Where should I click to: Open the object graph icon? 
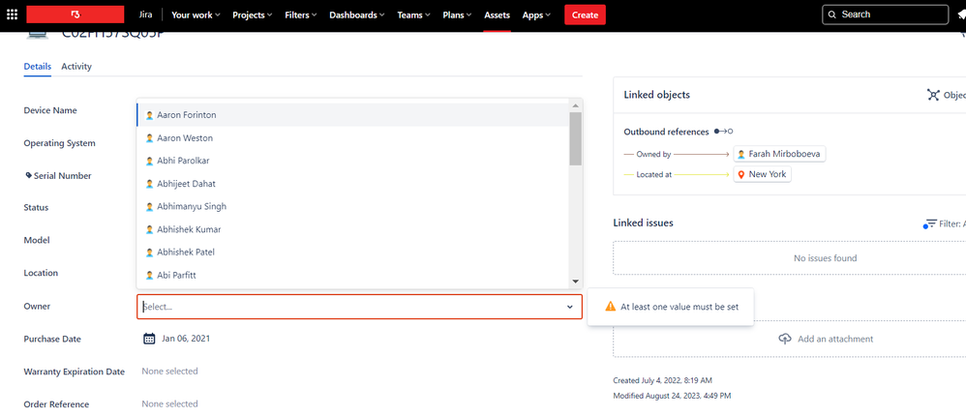tap(933, 95)
